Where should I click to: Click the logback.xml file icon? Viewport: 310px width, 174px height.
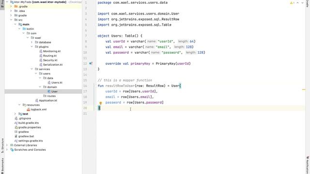tap(28, 110)
